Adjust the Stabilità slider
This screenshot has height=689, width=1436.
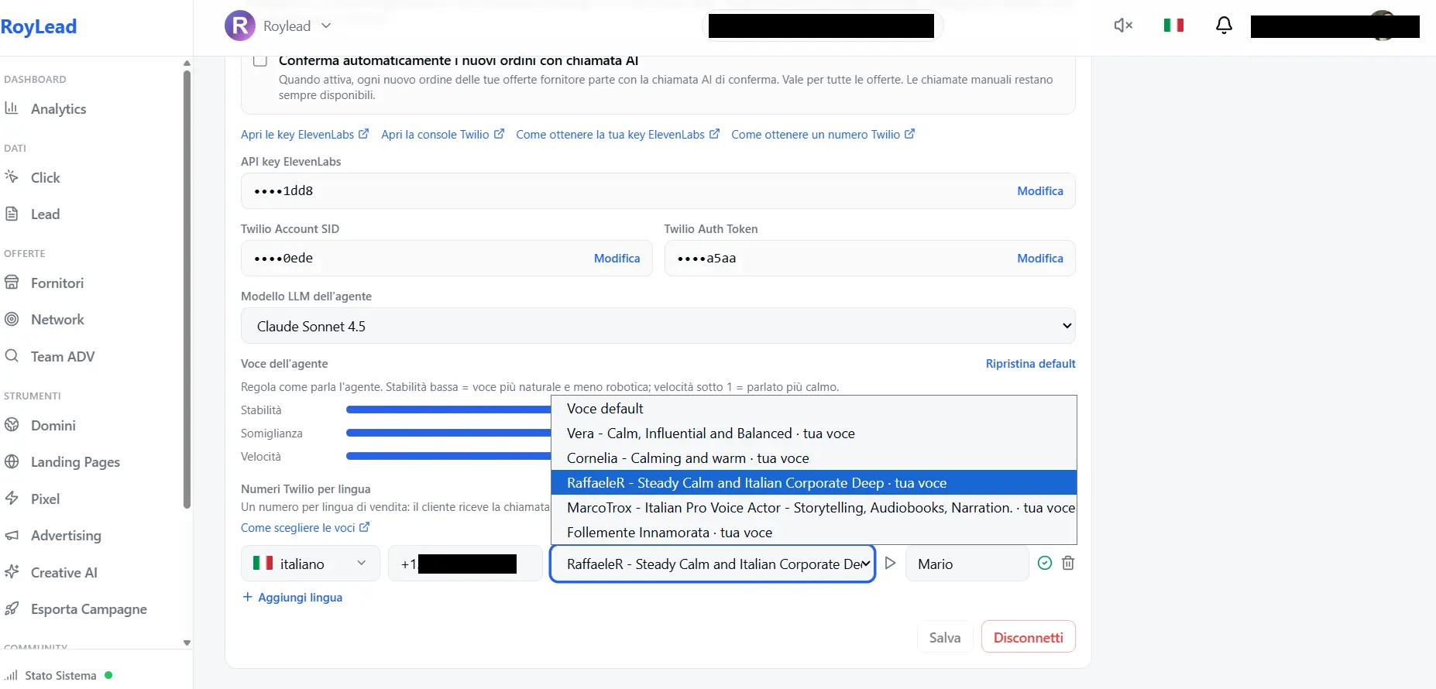[x=448, y=410]
